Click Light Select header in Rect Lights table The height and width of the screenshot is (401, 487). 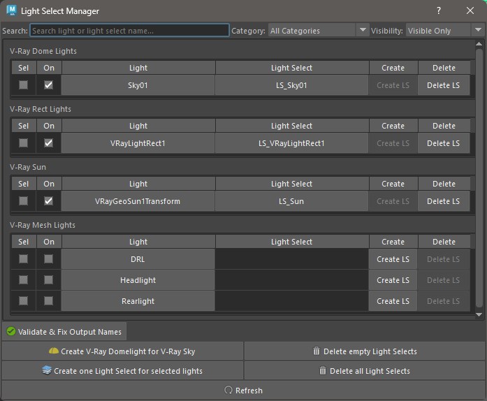pos(291,126)
